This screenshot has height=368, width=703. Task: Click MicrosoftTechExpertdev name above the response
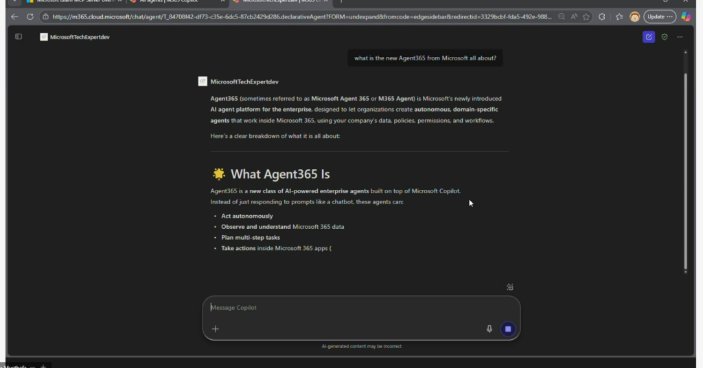[x=244, y=82]
